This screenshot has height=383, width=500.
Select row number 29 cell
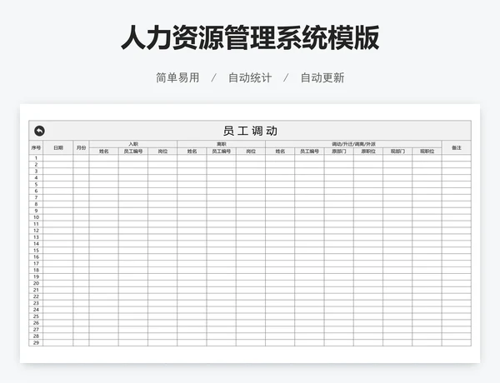point(36,343)
